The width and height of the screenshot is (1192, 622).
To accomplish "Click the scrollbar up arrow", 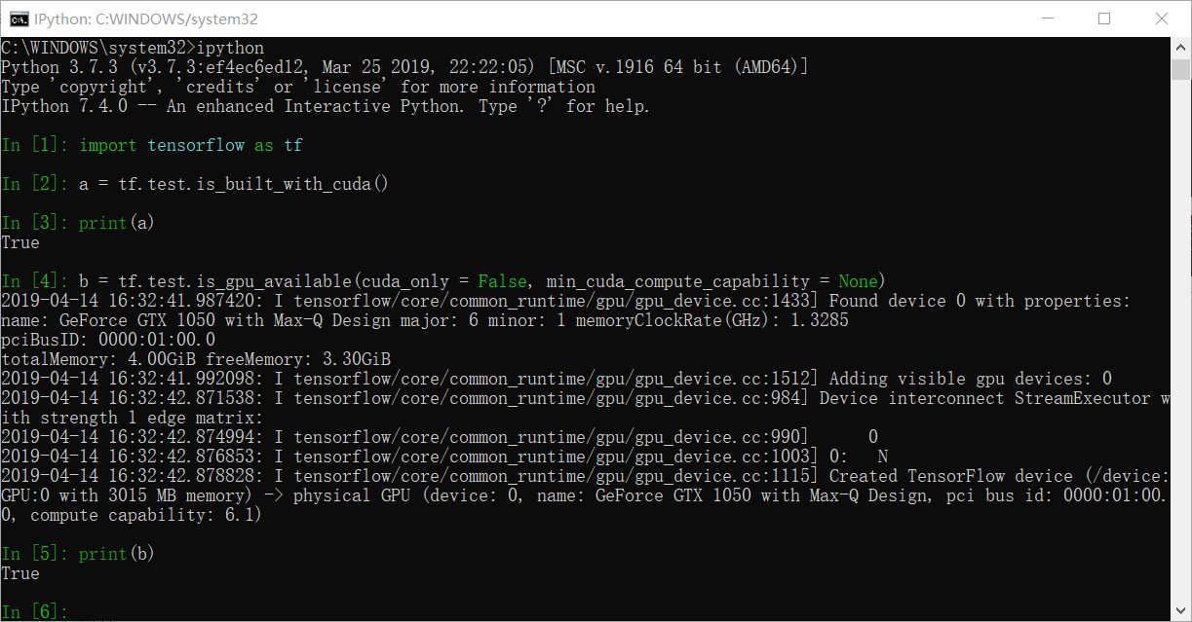I will tap(1180, 48).
